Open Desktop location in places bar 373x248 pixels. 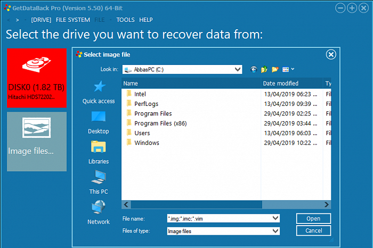coord(99,122)
